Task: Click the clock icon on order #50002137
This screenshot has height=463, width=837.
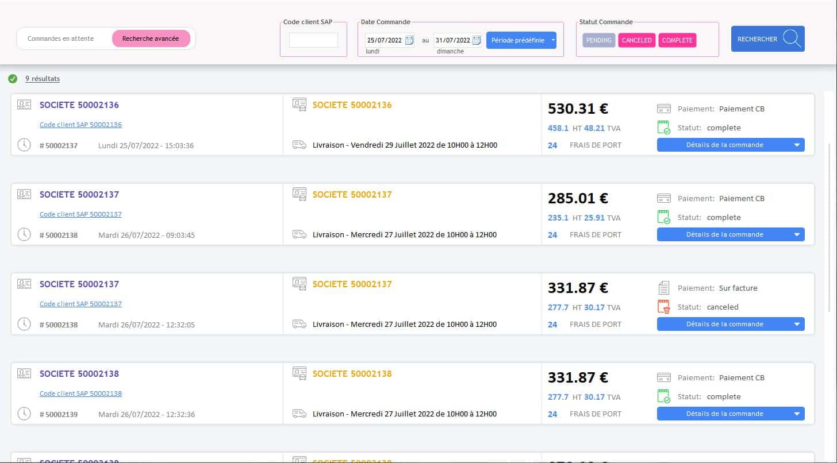Action: [x=24, y=145]
